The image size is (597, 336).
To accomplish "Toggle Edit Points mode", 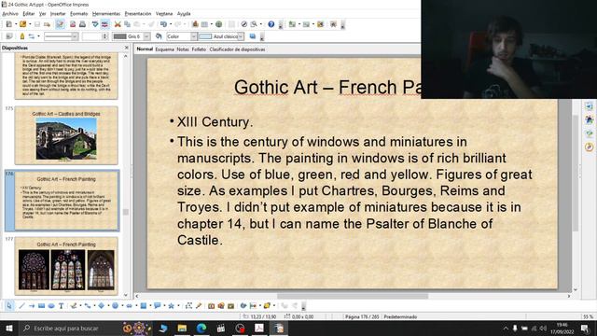I will click(188, 305).
